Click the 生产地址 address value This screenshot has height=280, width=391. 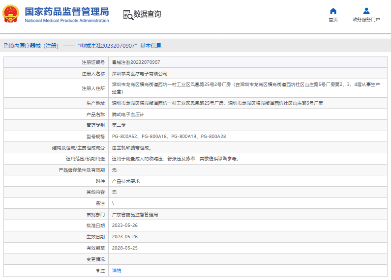click(x=217, y=103)
